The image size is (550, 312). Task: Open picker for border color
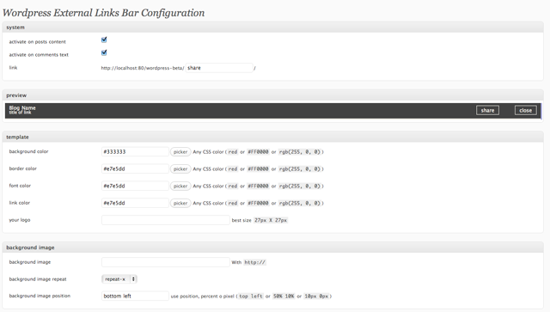(180, 168)
